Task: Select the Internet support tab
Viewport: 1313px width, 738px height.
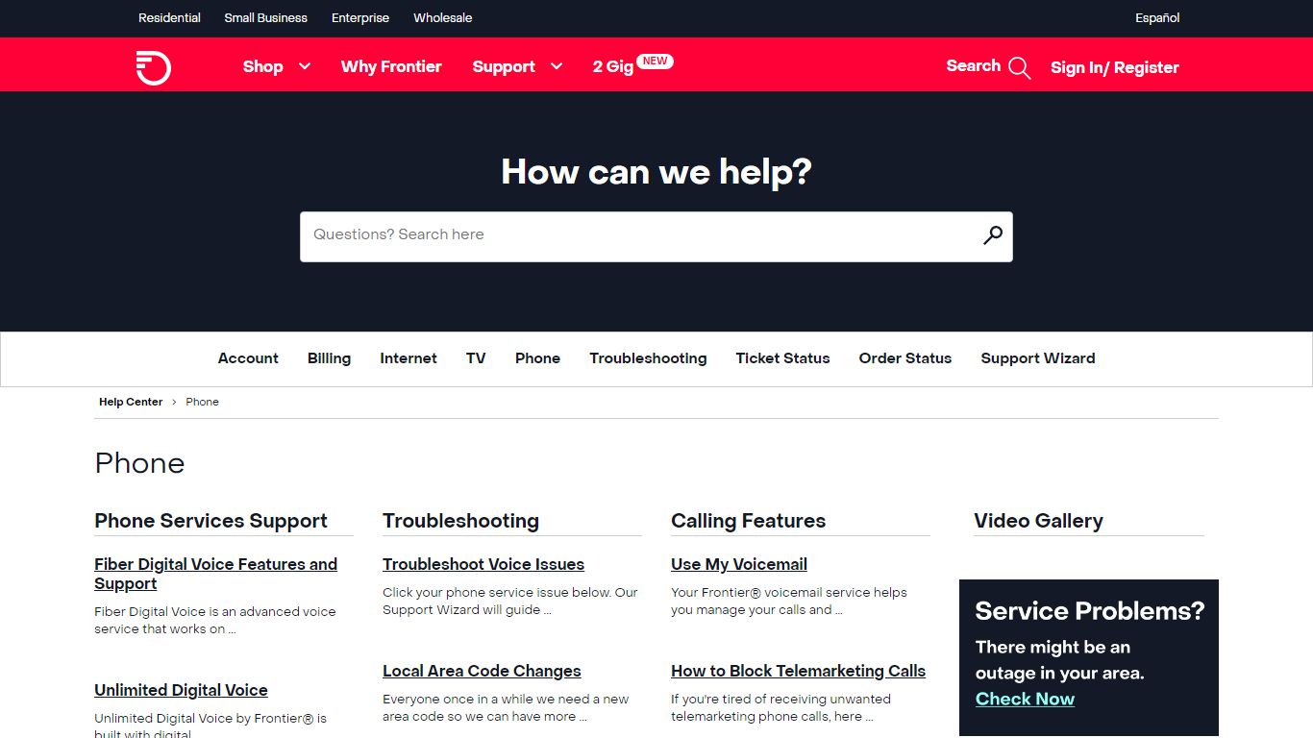Action: click(x=409, y=358)
